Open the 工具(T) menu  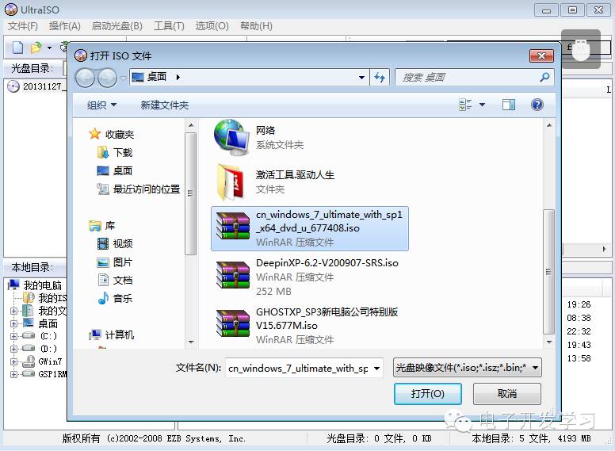(x=169, y=26)
